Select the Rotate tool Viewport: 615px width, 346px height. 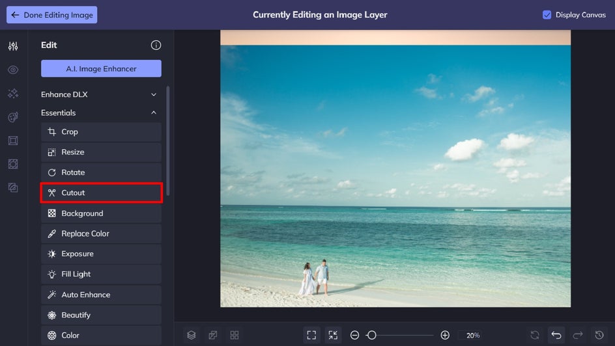coord(101,172)
